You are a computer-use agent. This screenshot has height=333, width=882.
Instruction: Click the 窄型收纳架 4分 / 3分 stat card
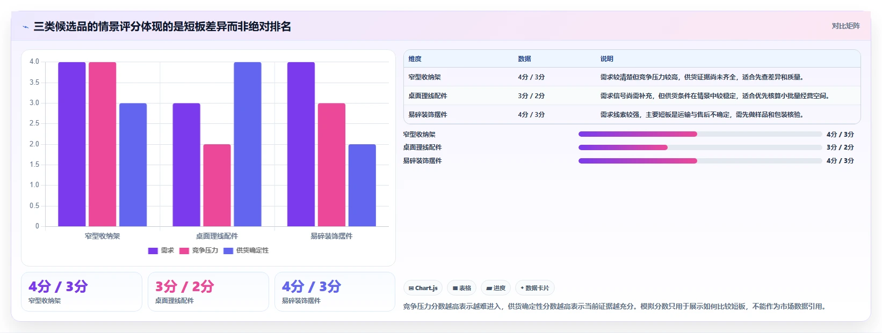click(x=82, y=292)
